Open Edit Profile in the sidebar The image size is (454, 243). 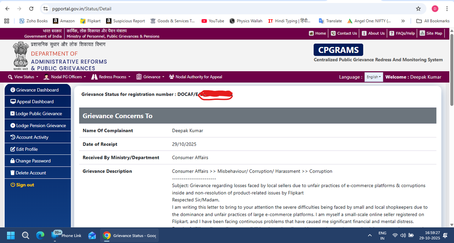(37, 149)
